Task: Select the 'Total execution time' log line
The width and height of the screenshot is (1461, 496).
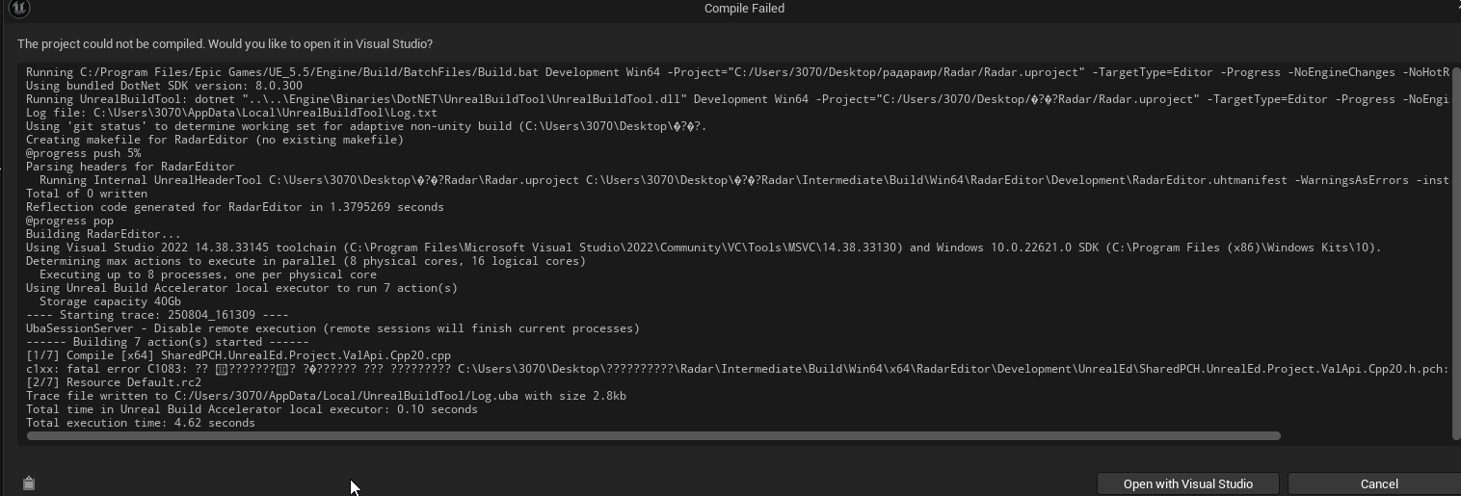Action: [x=141, y=423]
